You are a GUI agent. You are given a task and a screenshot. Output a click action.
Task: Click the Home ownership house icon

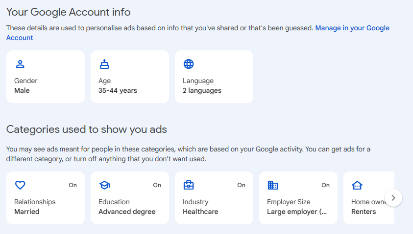[357, 185]
